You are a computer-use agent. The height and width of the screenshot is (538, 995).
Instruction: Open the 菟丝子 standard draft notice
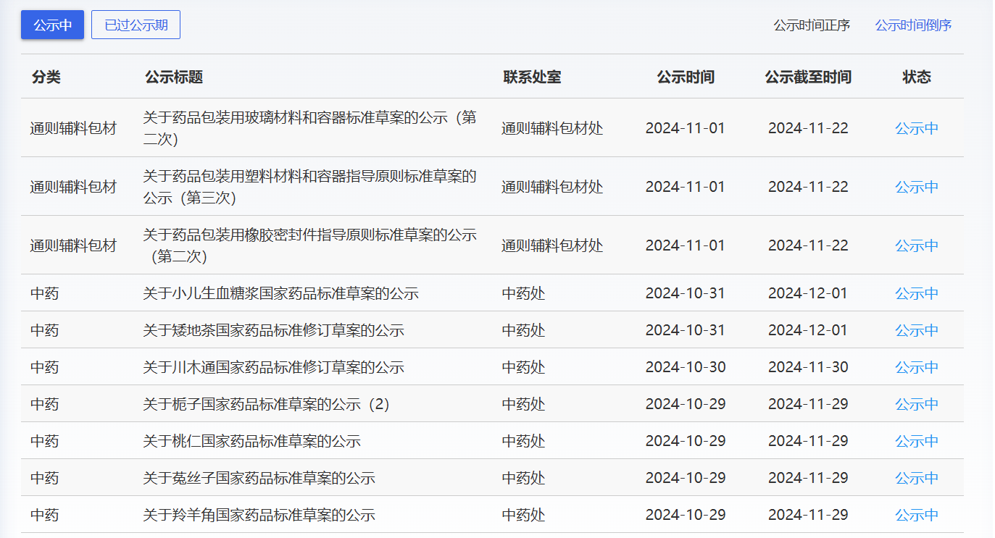click(x=259, y=478)
